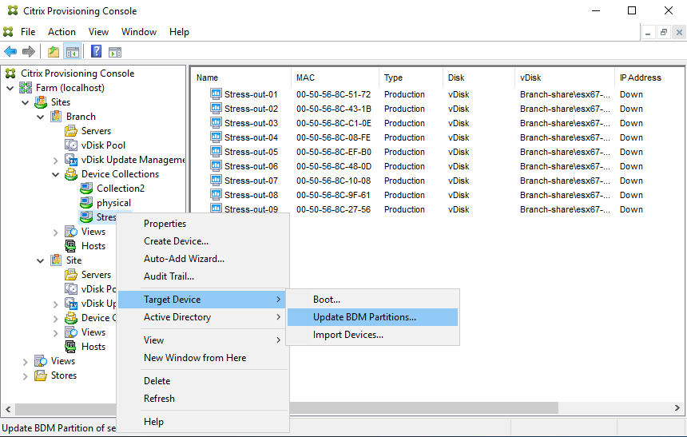The width and height of the screenshot is (687, 437).
Task: Click the Forward arrow in the toolbar
Action: pos(29,52)
